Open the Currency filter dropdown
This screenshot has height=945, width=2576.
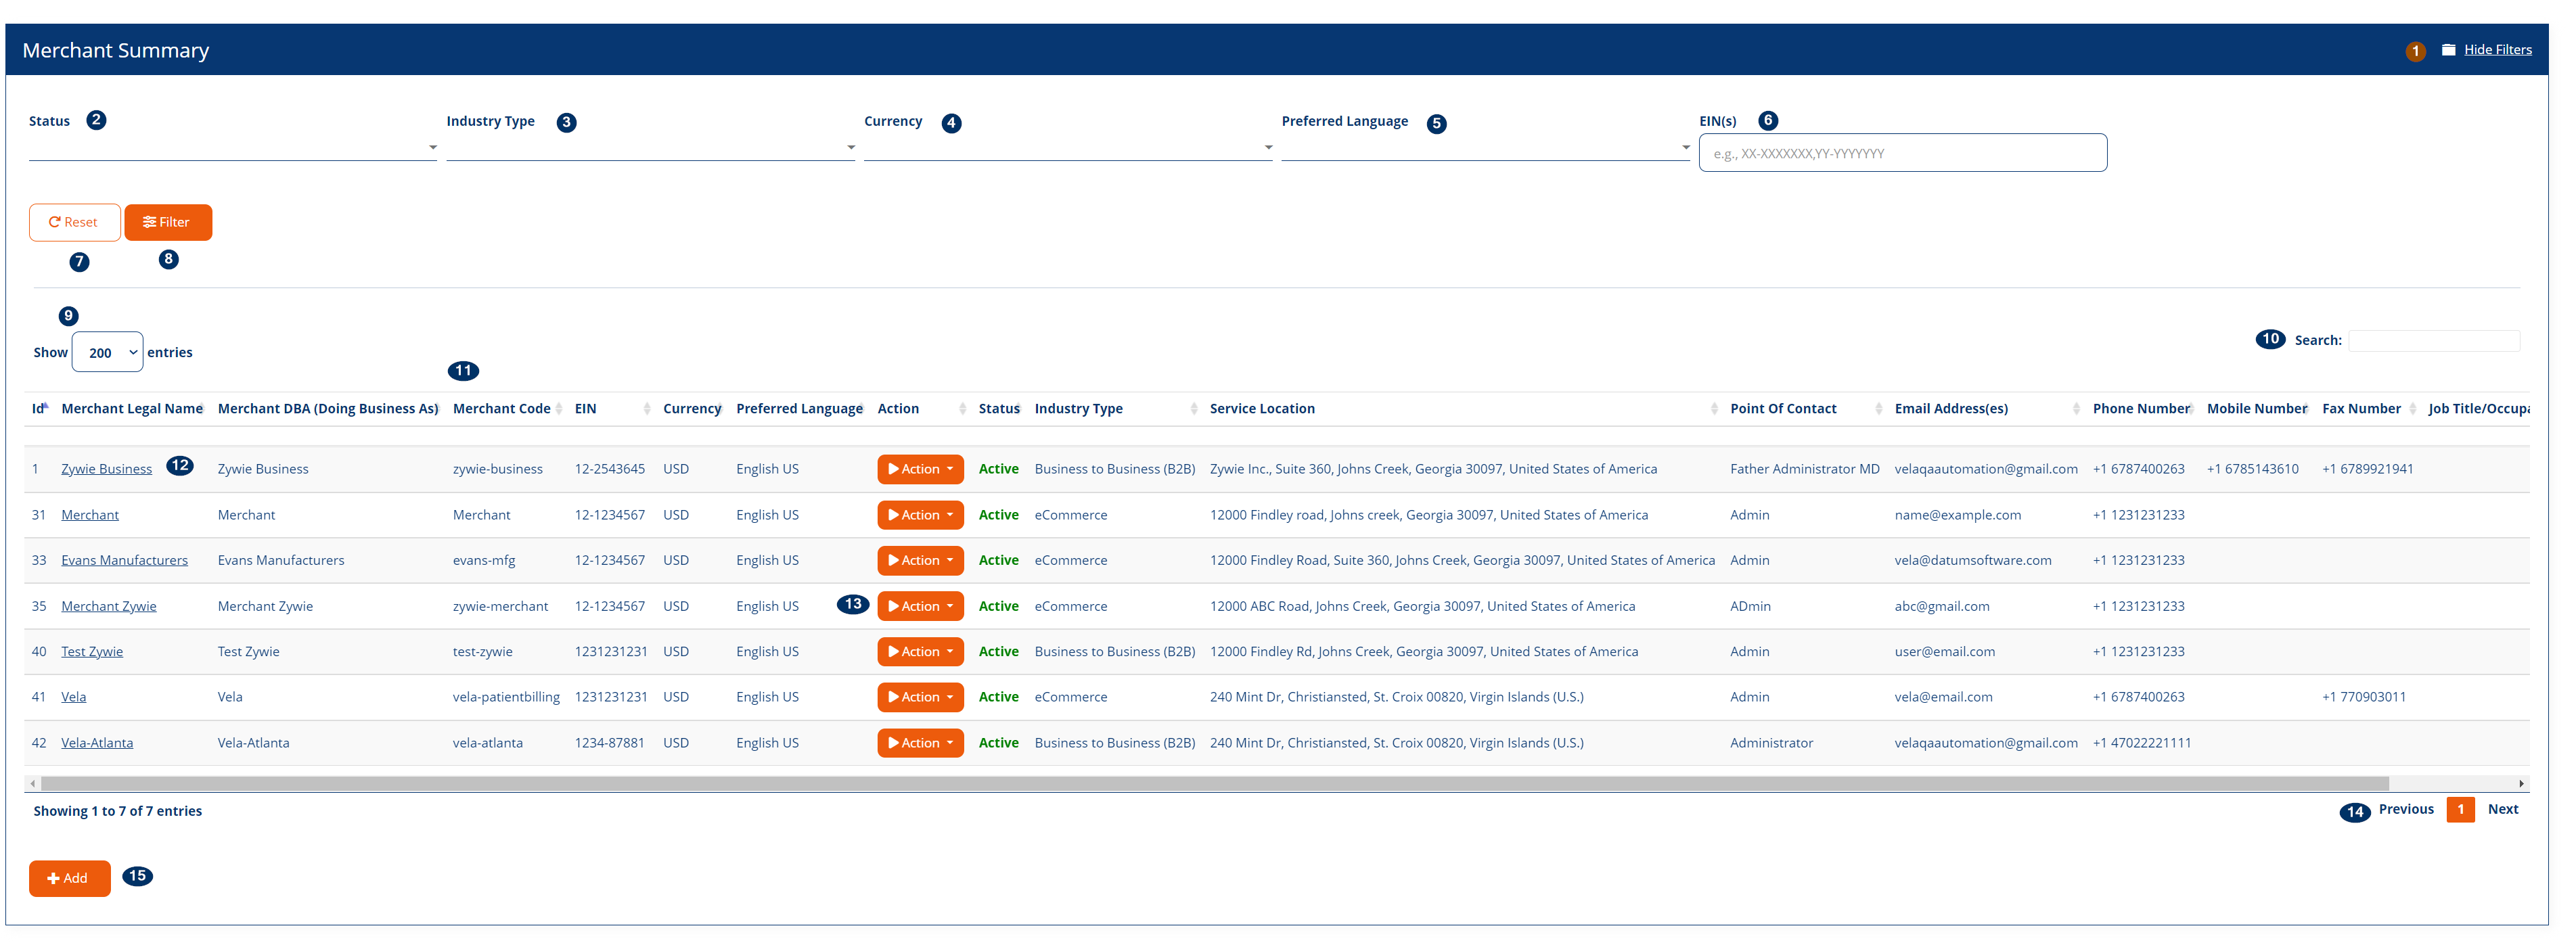1067,147
